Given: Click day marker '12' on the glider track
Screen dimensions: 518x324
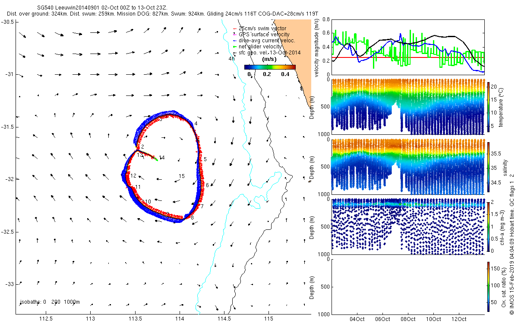Looking at the screenshot, I should 133,176.
